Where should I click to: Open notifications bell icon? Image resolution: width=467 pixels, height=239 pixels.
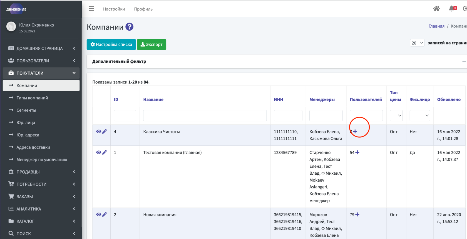click(451, 9)
